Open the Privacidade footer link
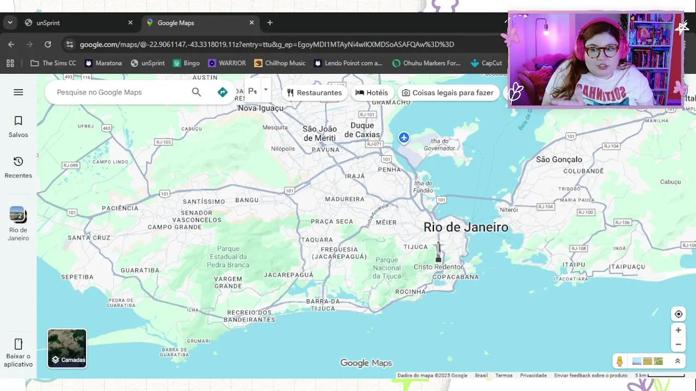This screenshot has width=696, height=391. click(533, 375)
